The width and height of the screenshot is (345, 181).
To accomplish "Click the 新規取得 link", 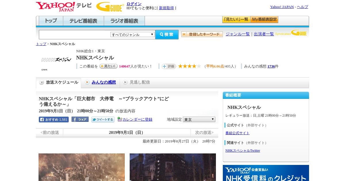I will [166, 8].
